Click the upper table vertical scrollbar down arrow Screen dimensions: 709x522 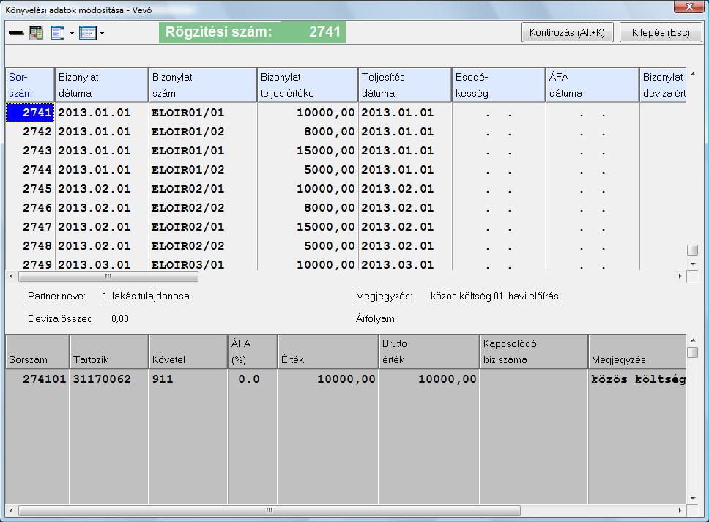click(692, 263)
